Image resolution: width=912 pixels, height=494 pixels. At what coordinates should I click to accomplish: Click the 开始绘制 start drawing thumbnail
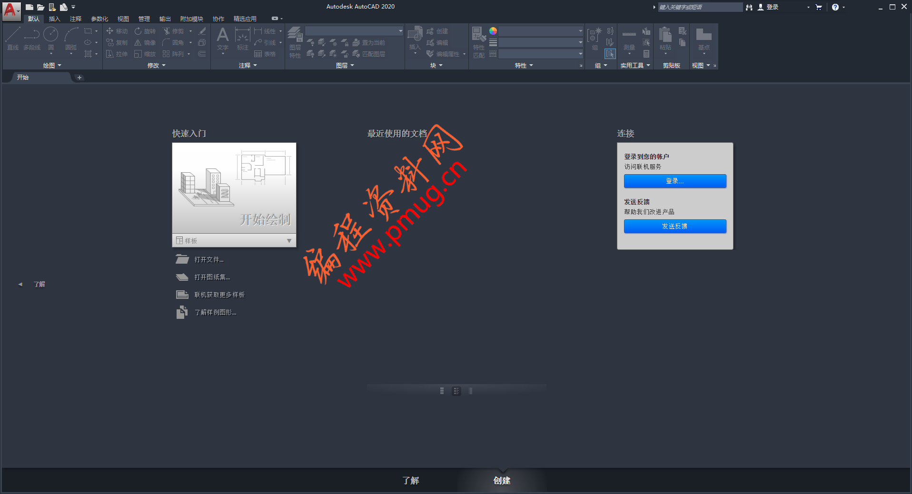[234, 188]
